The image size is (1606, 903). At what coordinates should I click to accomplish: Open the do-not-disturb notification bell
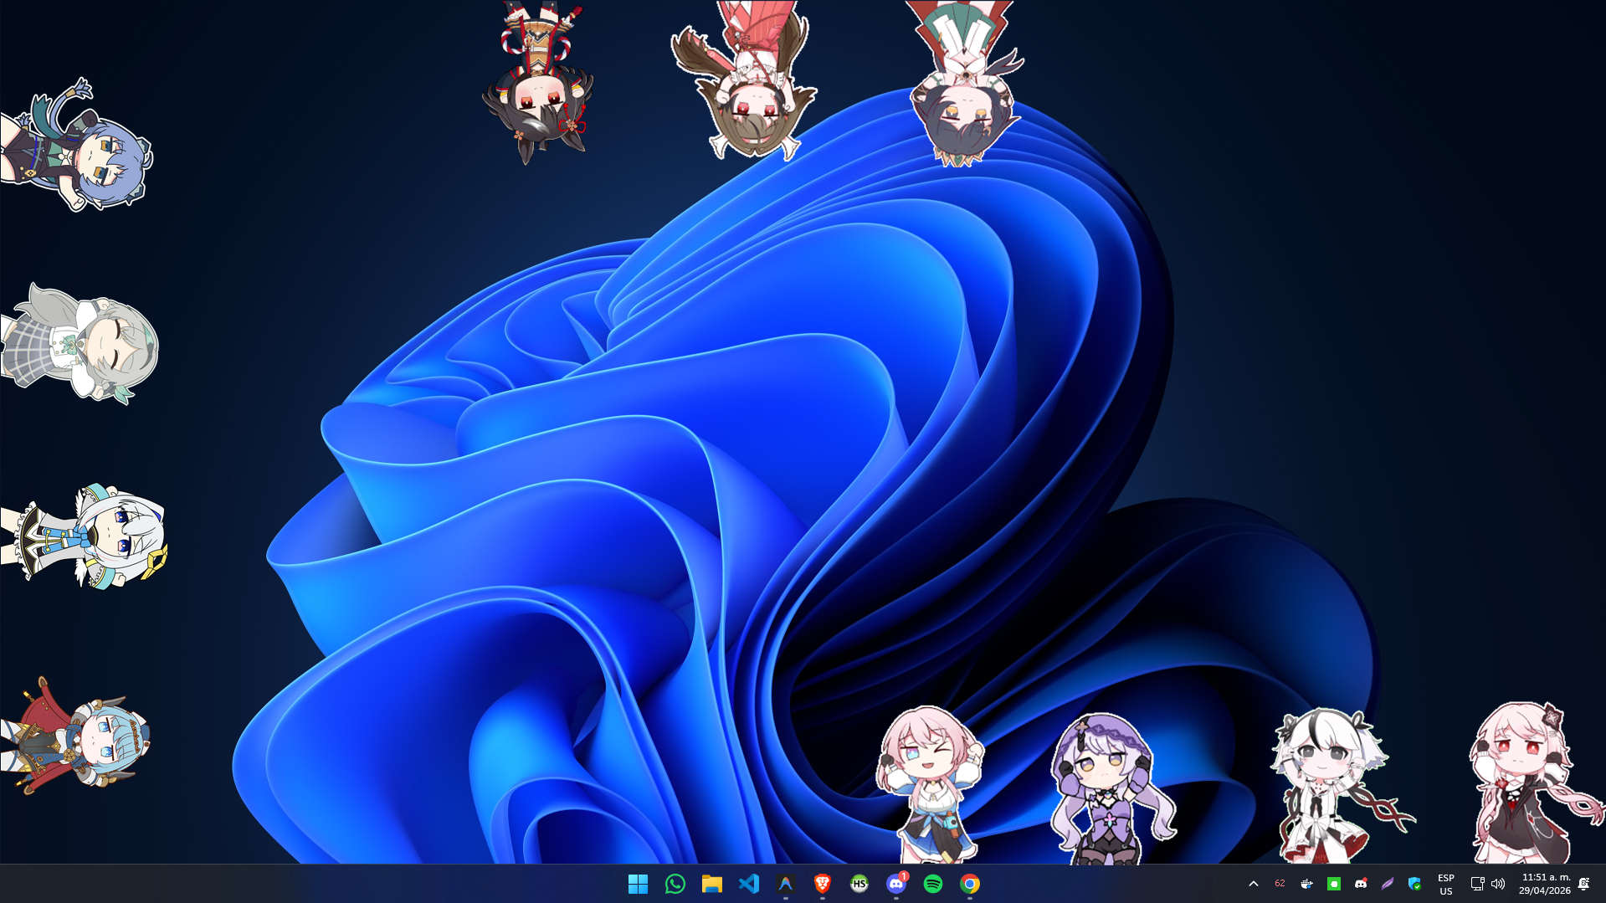[x=1583, y=884]
